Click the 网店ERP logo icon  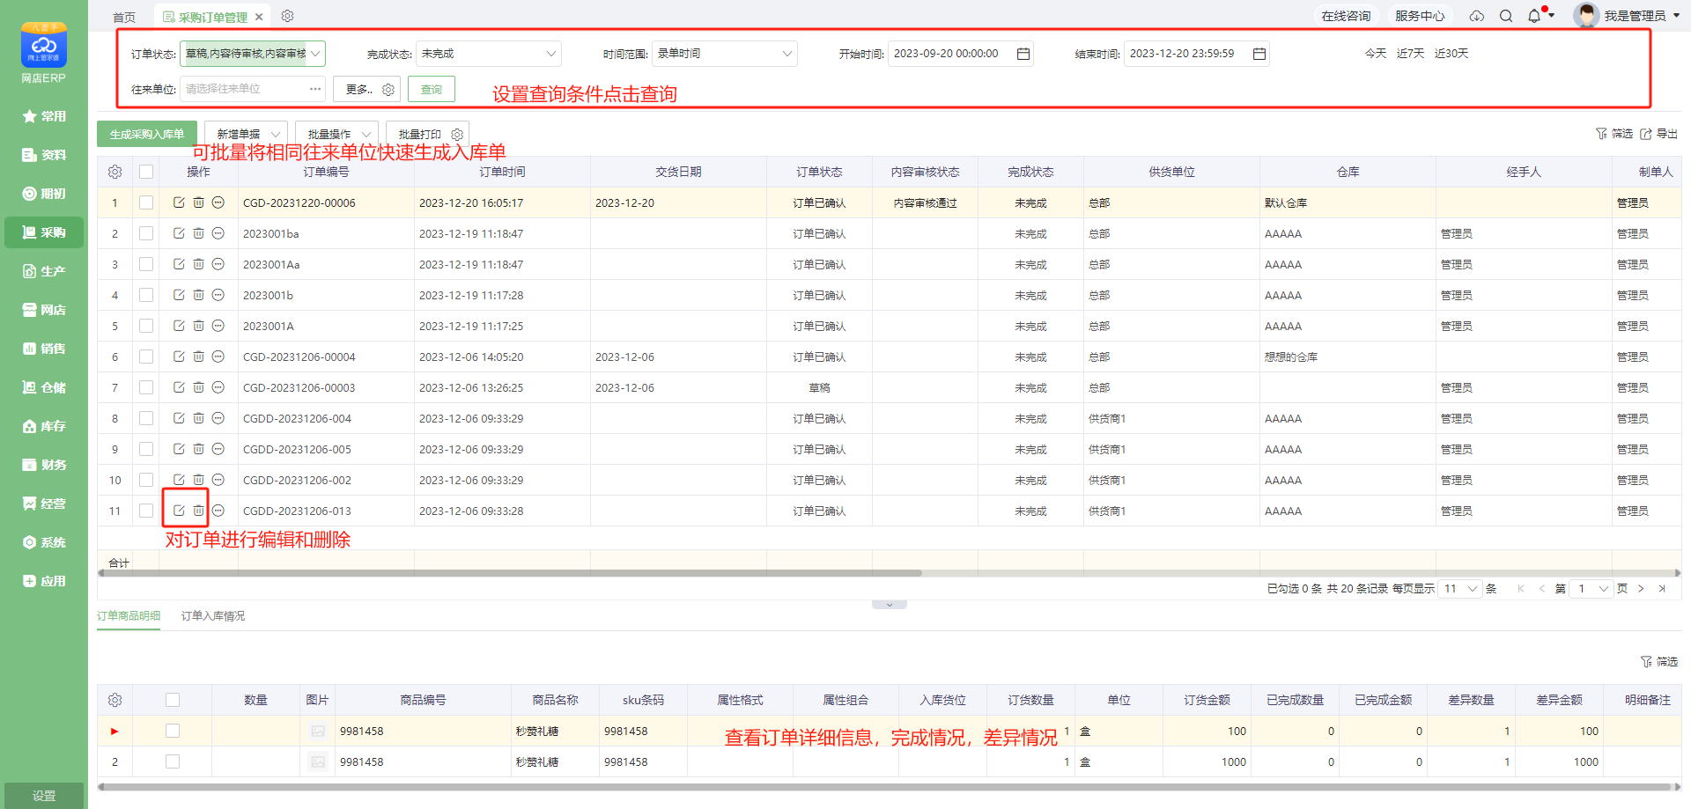click(x=44, y=46)
